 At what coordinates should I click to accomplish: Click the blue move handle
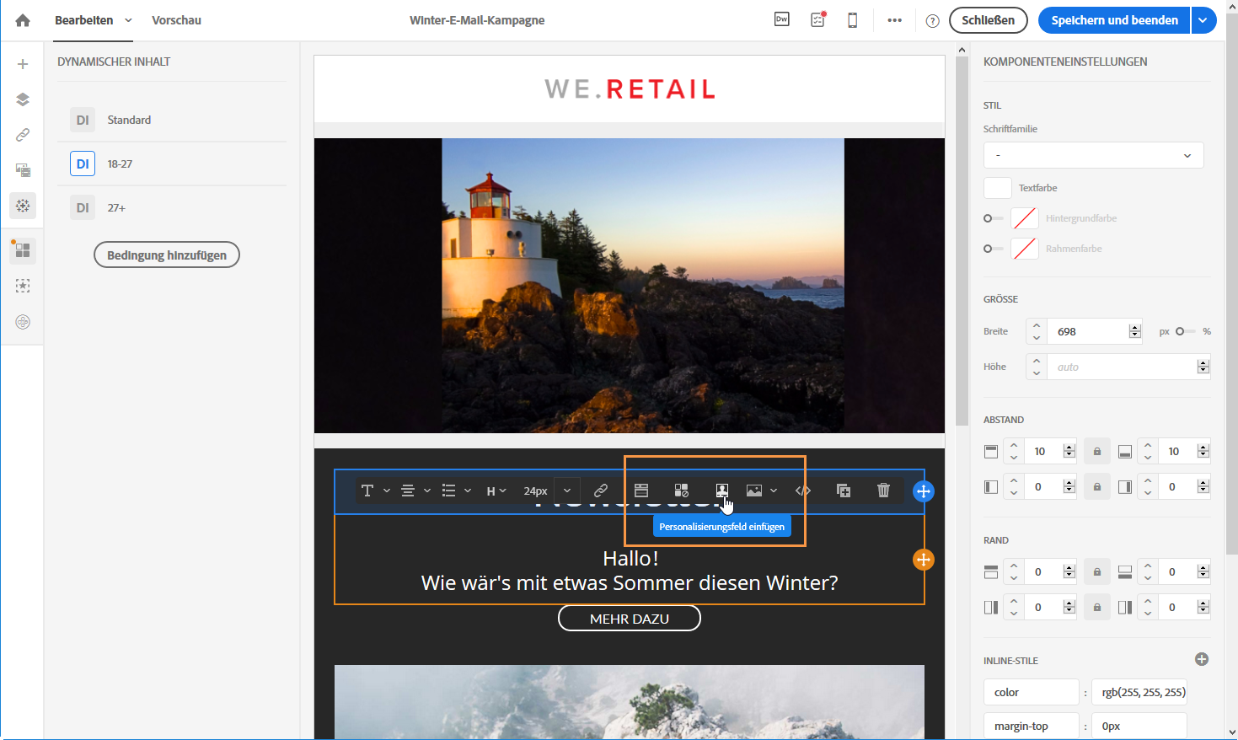pos(924,491)
